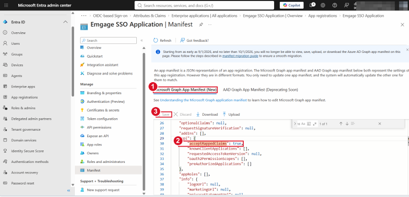The image size is (409, 197).
Task: Click the Enterprise apps icon
Action: [5, 86]
